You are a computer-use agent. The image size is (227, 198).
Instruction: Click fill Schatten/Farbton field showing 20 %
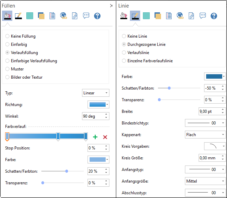(98, 171)
